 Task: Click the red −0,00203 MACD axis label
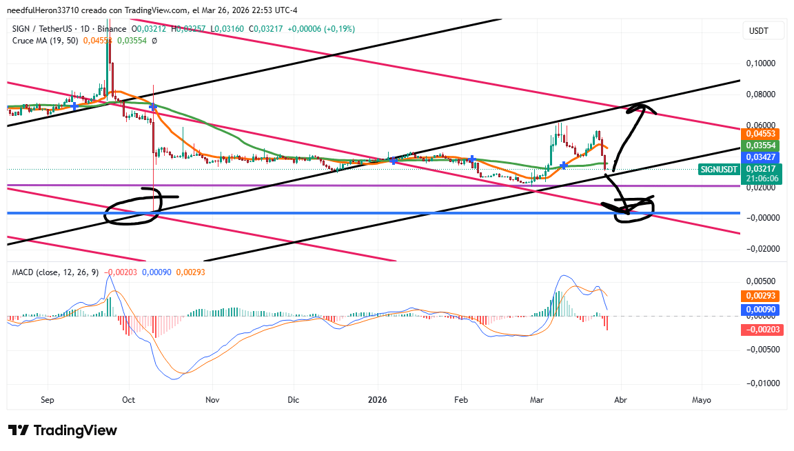click(761, 330)
